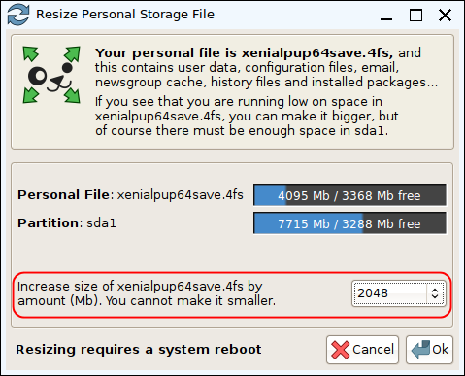Click the Cancel button
The height and width of the screenshot is (376, 465).
click(x=362, y=350)
